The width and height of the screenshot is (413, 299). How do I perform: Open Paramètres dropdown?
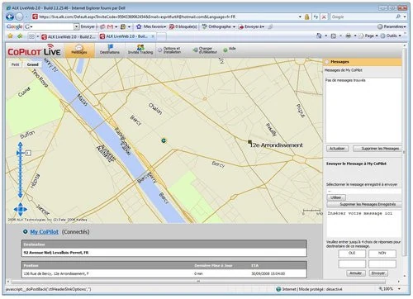tap(392, 26)
